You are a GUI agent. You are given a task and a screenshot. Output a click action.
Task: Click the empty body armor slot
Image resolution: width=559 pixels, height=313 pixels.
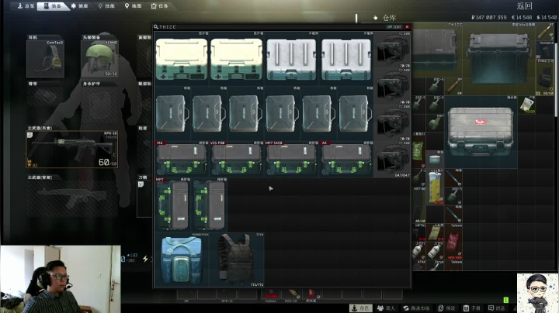click(99, 105)
